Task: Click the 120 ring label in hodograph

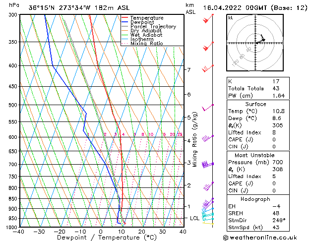Action: 236,63
